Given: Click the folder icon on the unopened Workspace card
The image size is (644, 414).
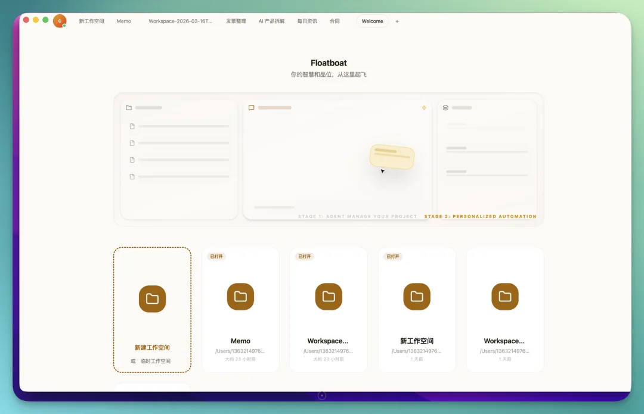Looking at the screenshot, I should click(504, 297).
